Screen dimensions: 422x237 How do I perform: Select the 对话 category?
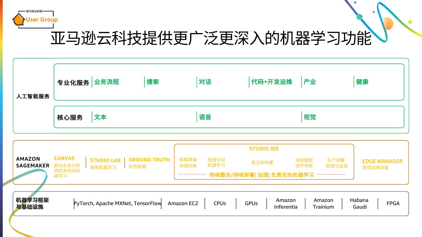click(x=205, y=82)
